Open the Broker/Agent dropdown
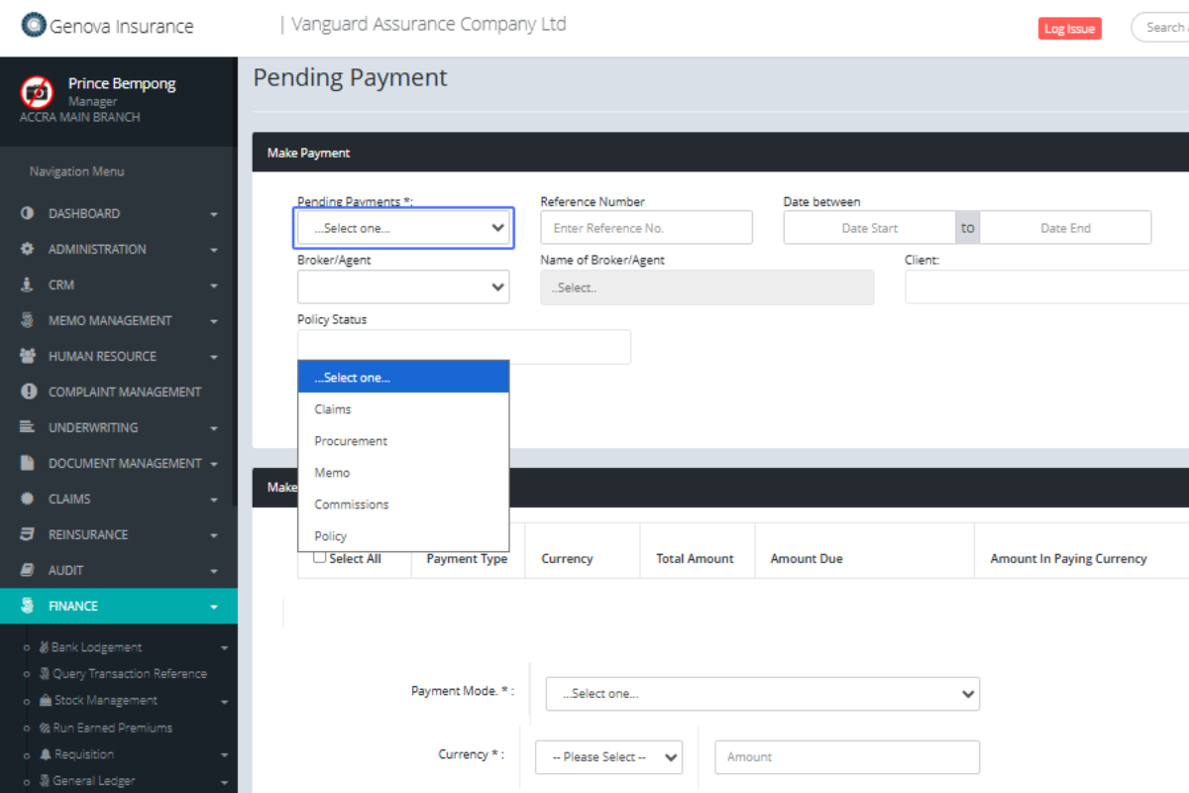1189x793 pixels. pos(403,287)
